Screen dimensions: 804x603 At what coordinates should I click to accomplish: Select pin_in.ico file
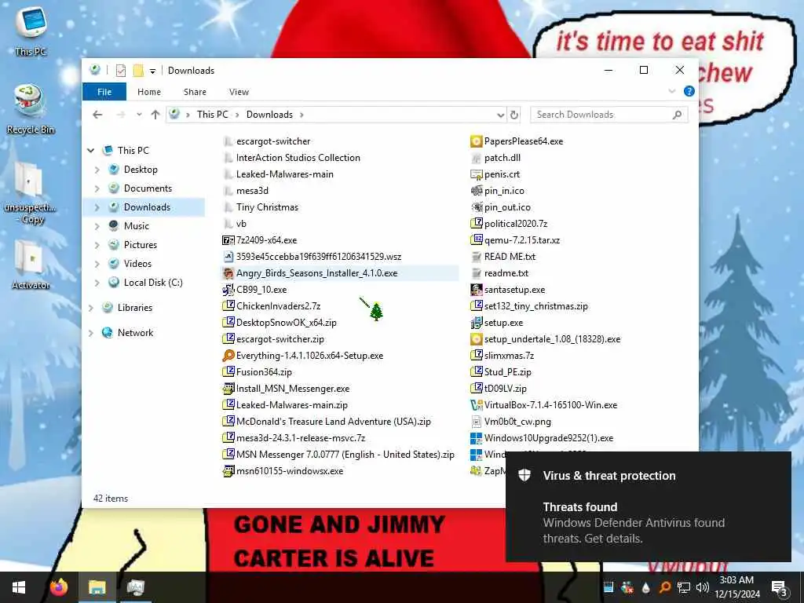(x=497, y=191)
